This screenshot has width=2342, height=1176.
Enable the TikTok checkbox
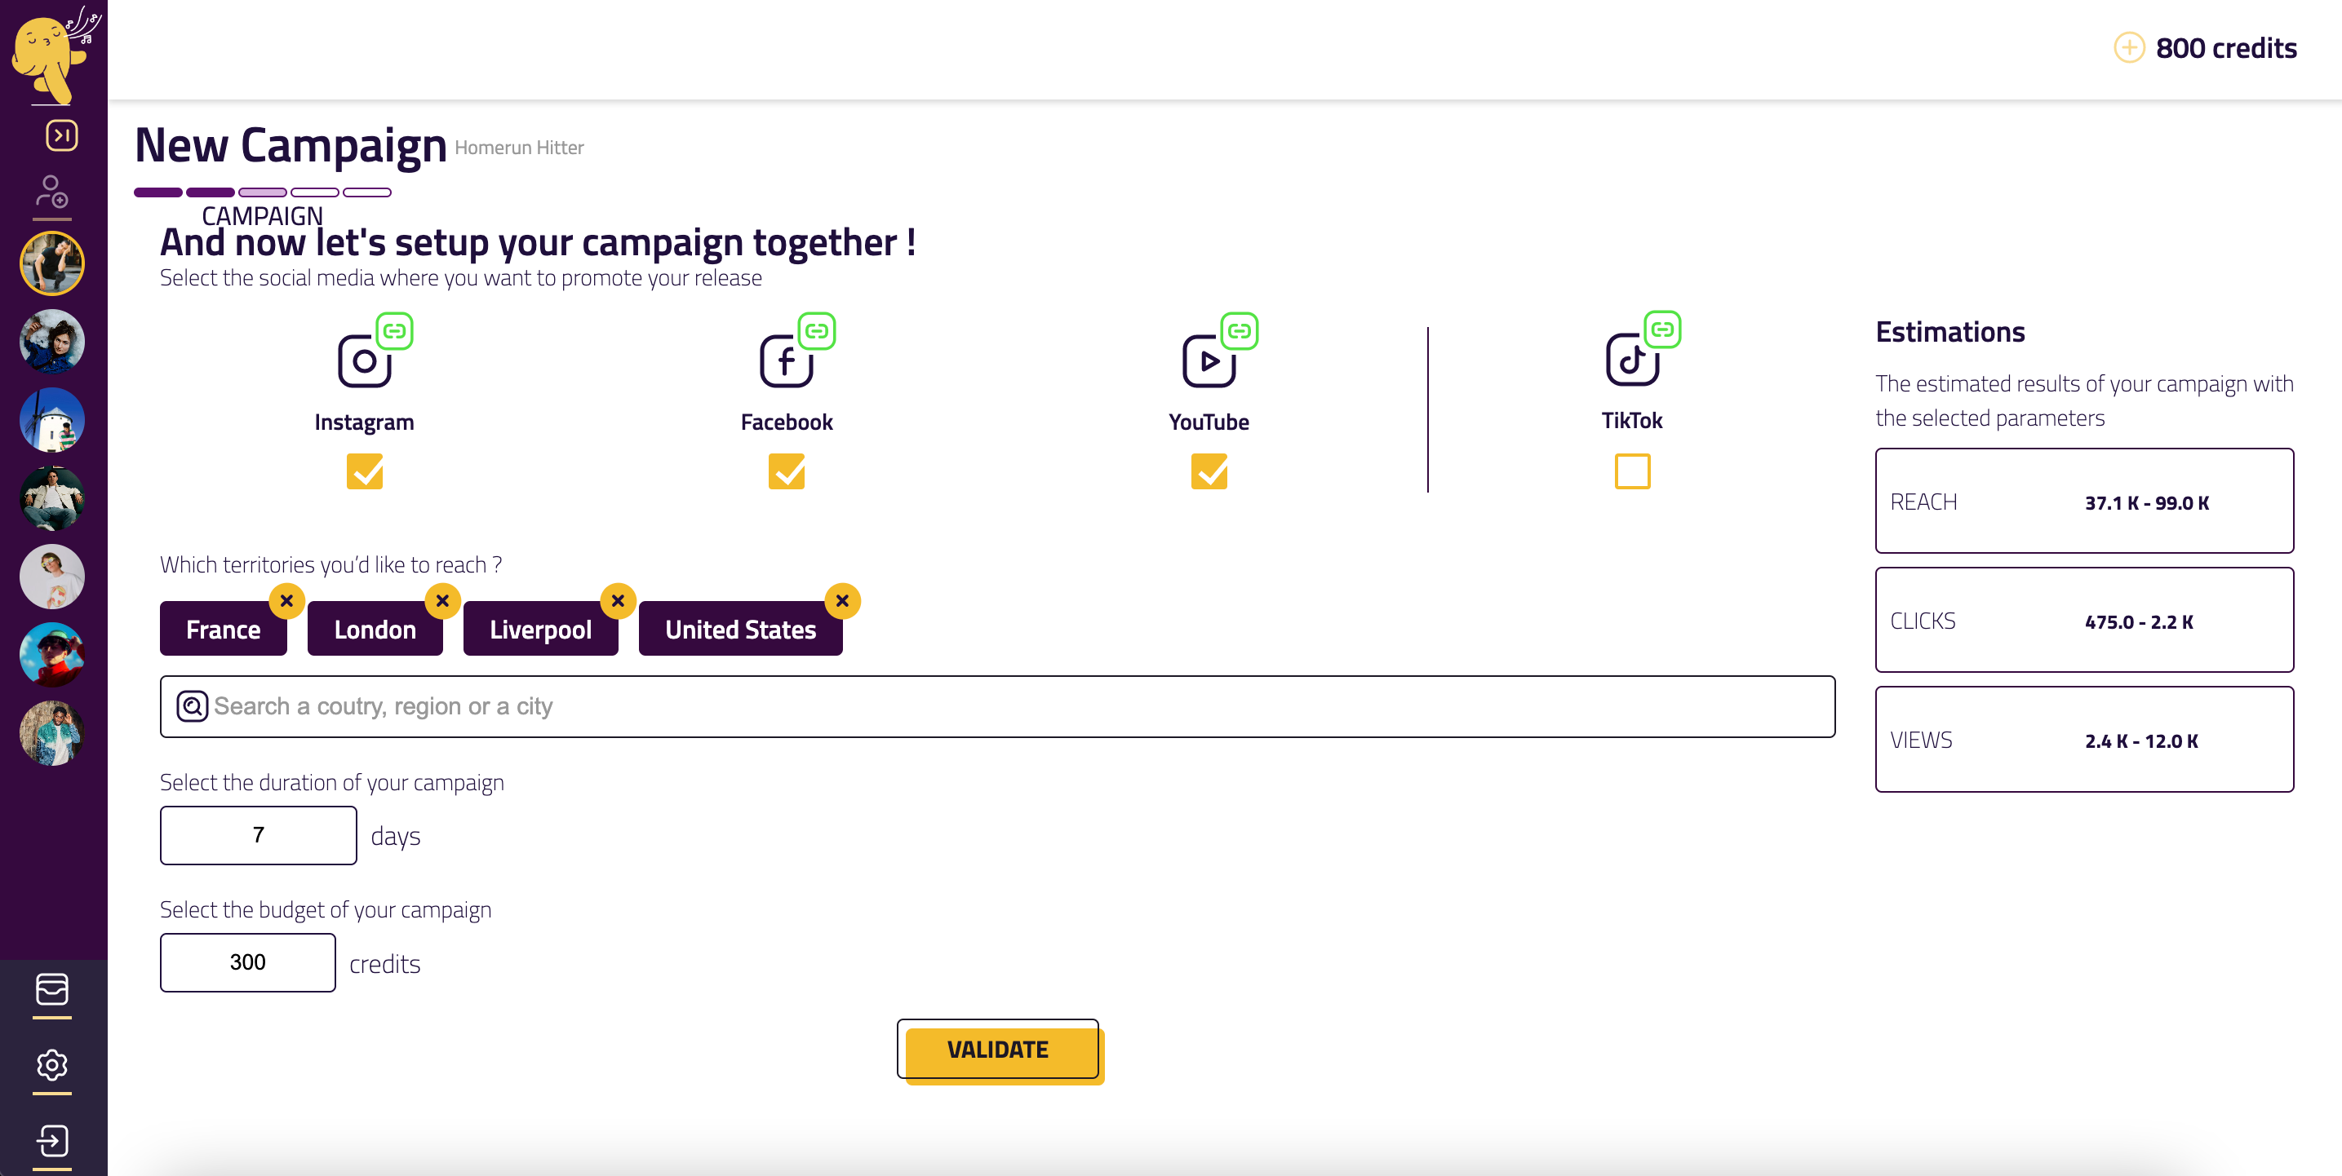[x=1632, y=471]
